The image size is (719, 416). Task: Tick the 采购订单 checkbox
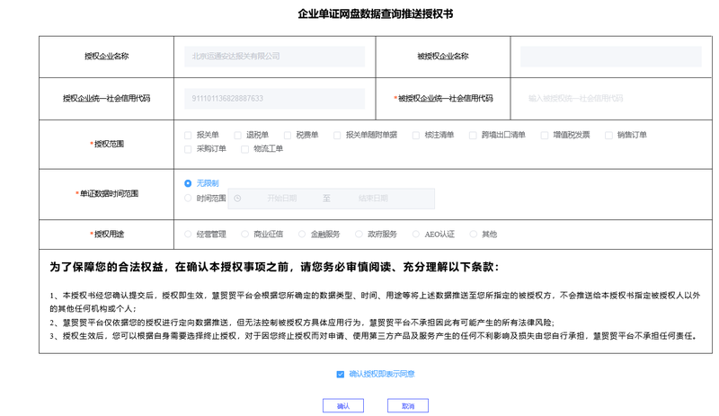click(189, 149)
